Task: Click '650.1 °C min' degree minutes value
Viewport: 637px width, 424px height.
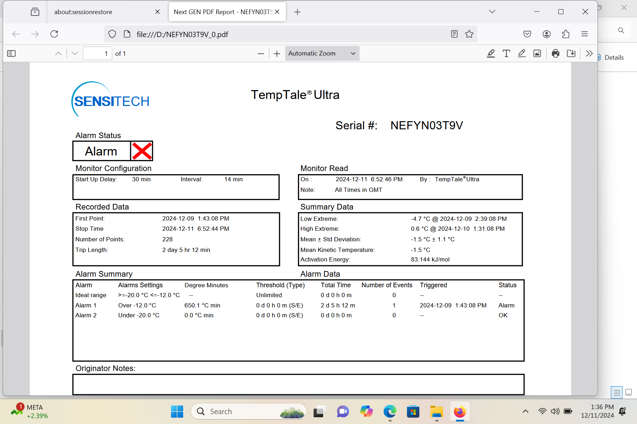Action: tap(202, 305)
